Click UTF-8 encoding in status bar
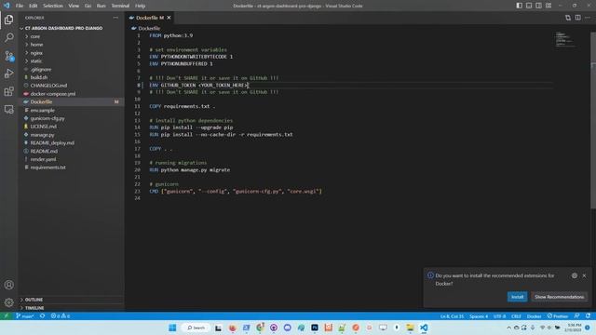Screen dimensions: 596x335 point(499,316)
